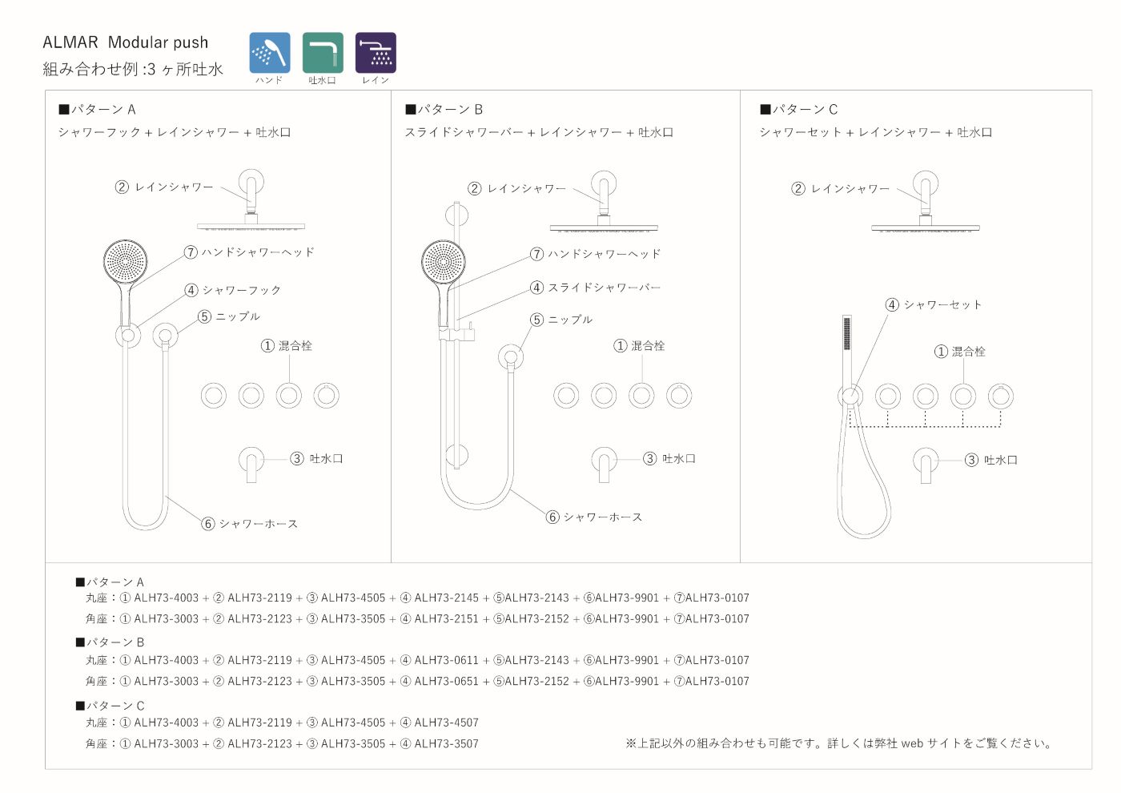Click Pattern C label ③ 吐水口
This screenshot has height=793, width=1121.
point(991,460)
